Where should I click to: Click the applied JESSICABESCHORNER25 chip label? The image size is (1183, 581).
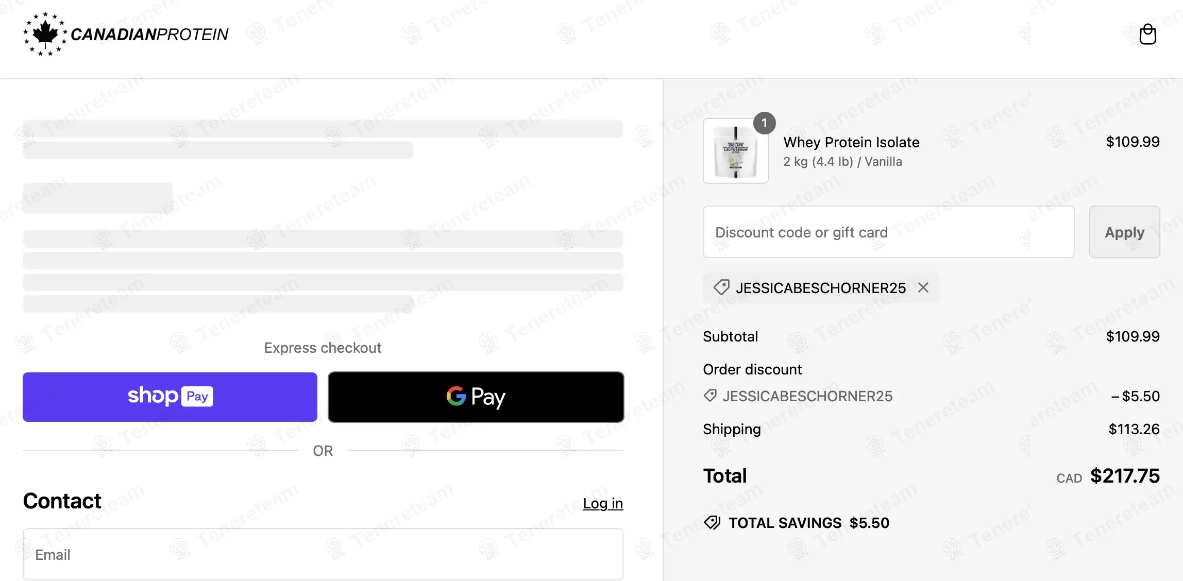coord(820,288)
